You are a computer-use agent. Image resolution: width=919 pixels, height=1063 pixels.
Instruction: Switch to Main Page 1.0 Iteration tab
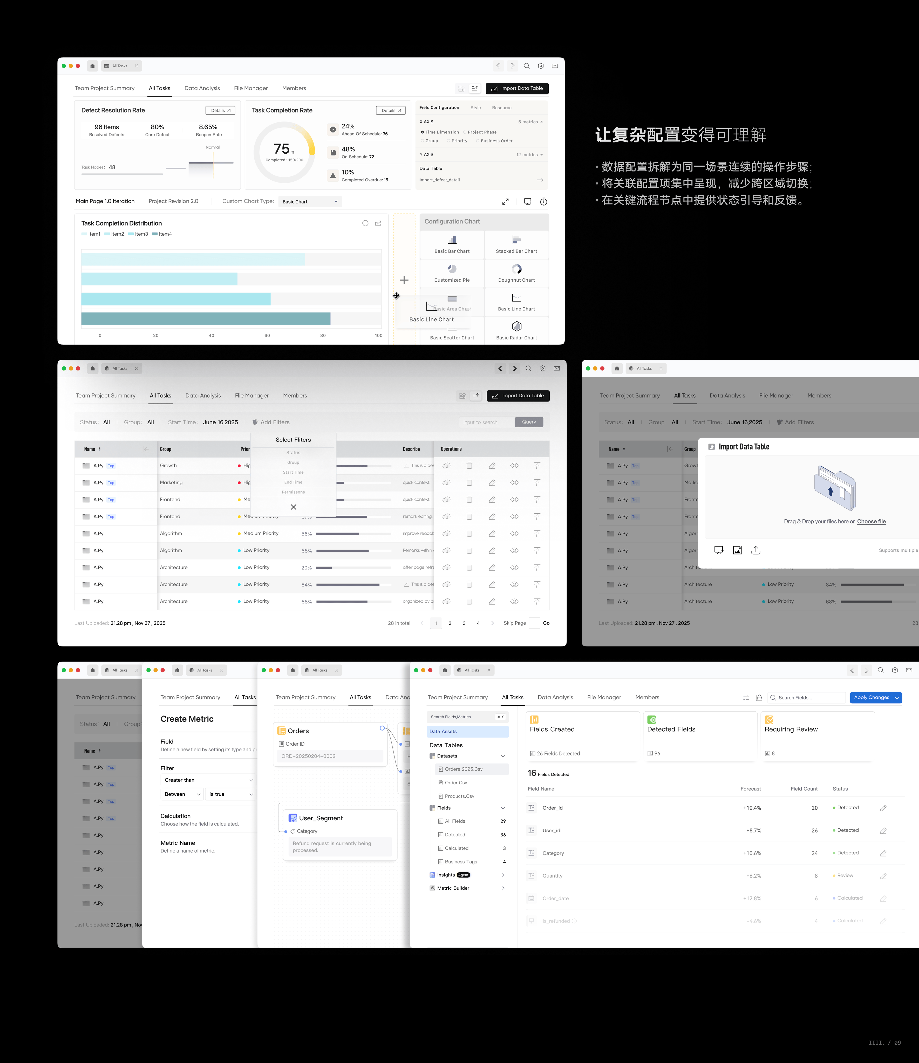tap(105, 201)
